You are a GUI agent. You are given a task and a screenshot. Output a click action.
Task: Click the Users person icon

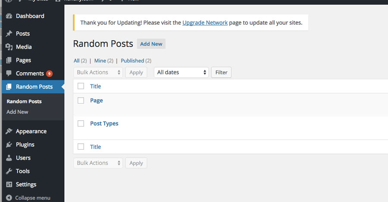(x=9, y=158)
